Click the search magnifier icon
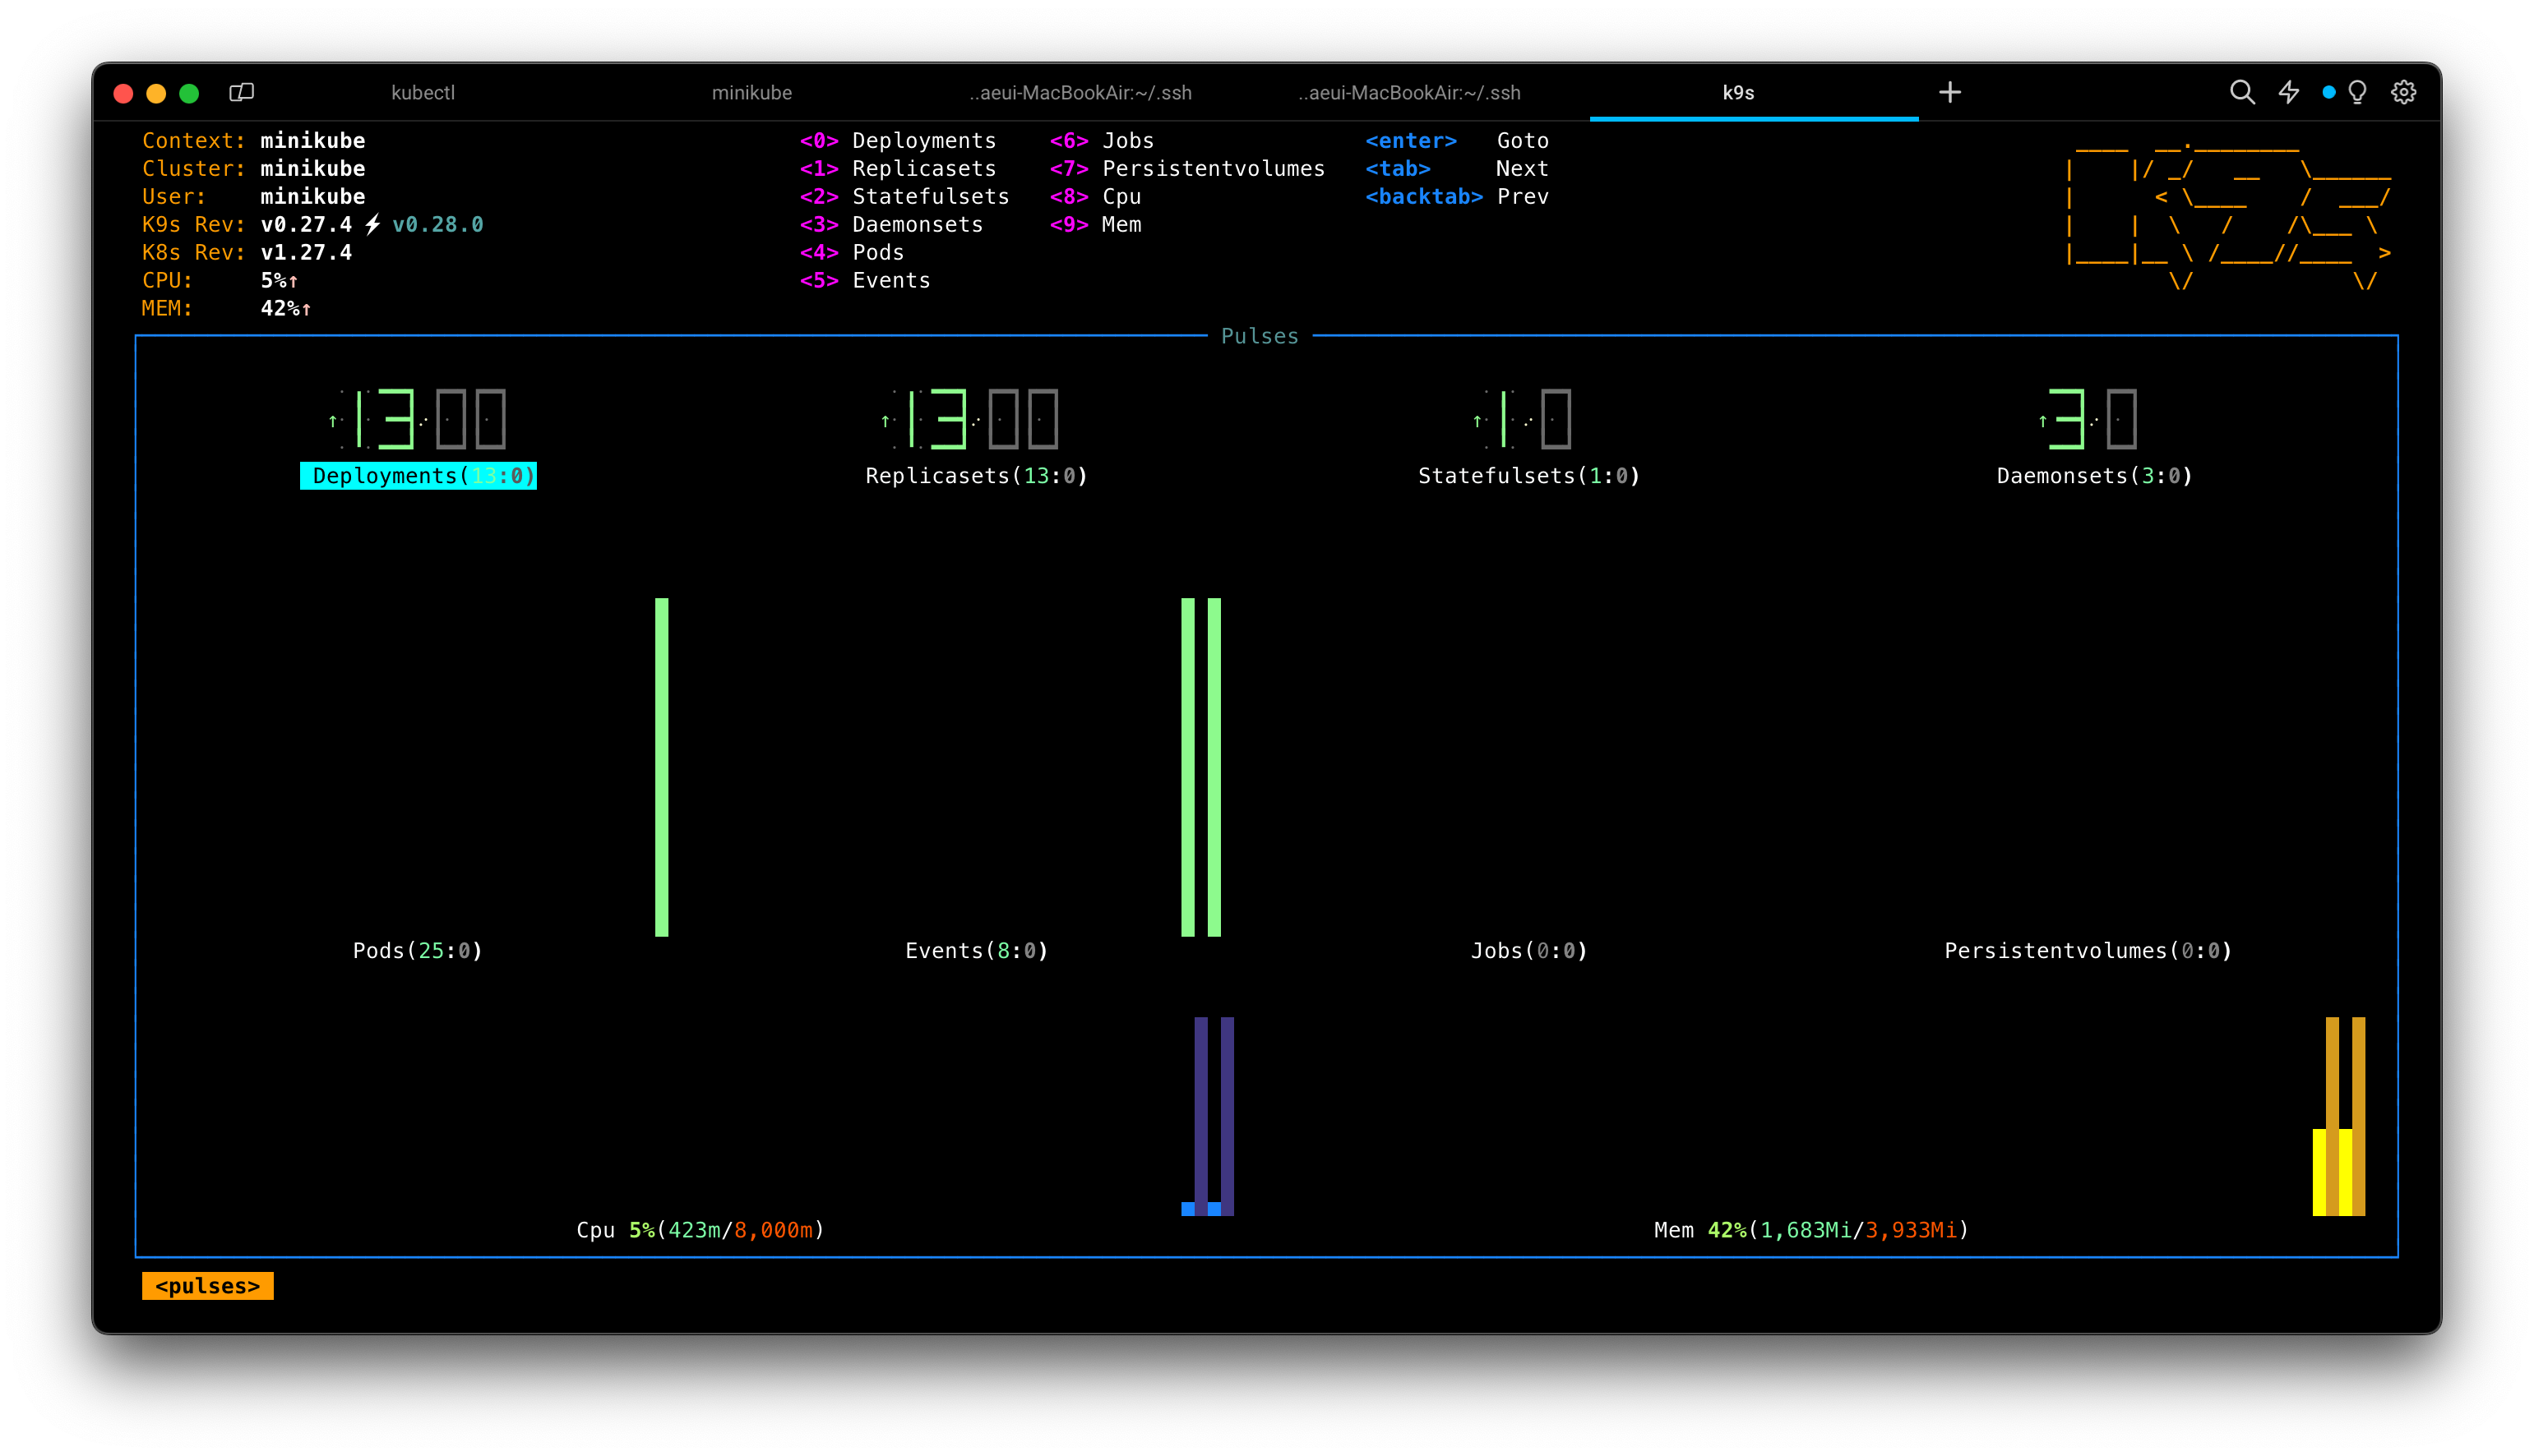 click(2242, 93)
